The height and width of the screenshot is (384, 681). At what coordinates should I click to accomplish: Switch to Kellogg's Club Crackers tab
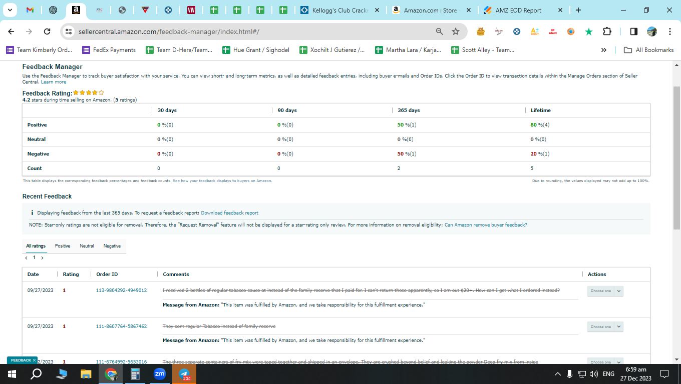pos(340,10)
